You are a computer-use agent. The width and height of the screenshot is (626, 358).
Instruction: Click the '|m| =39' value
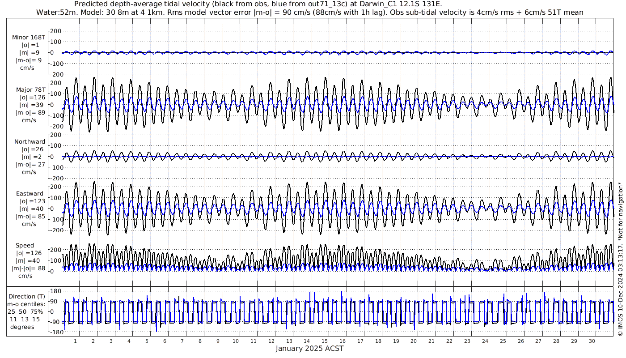point(30,105)
